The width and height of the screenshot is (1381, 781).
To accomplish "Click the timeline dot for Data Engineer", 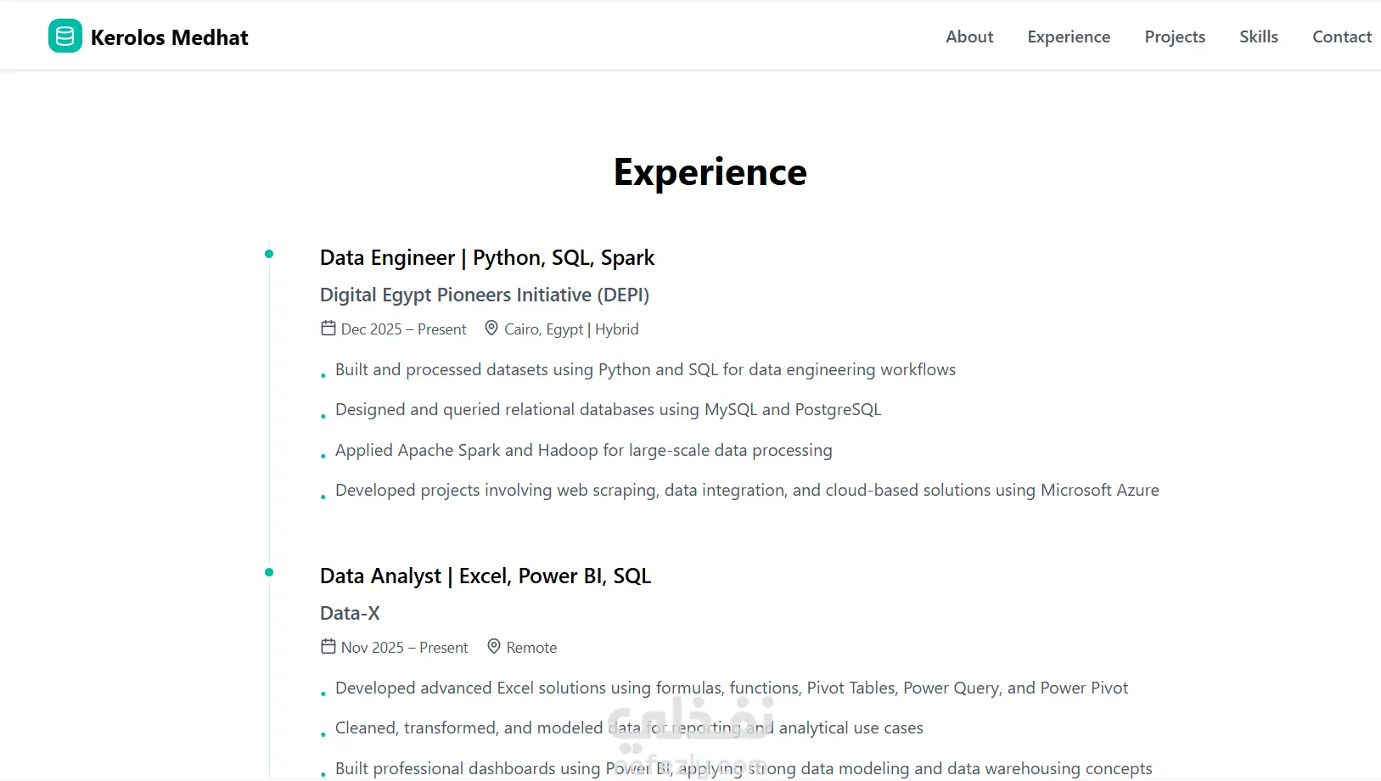I will click(269, 254).
